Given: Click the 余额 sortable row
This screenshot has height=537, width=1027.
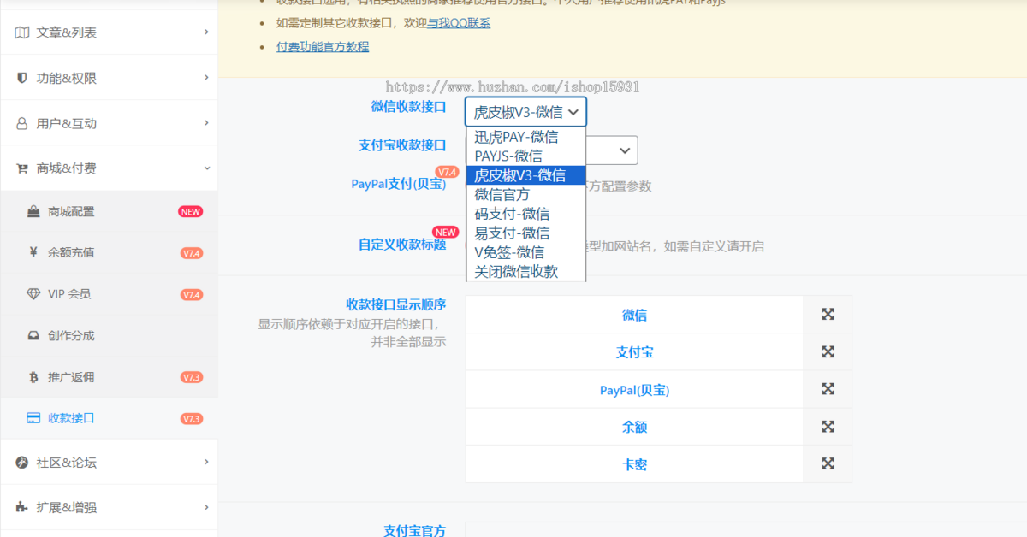Looking at the screenshot, I should coord(634,427).
